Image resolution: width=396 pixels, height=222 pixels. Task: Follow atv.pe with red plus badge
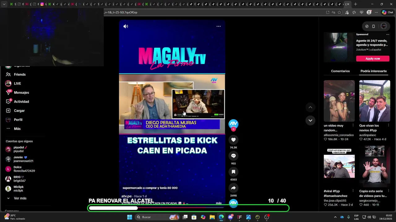[233, 129]
